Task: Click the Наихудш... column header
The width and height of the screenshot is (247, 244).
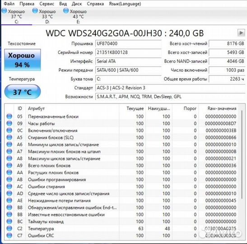Action: pyautogui.click(x=159, y=108)
